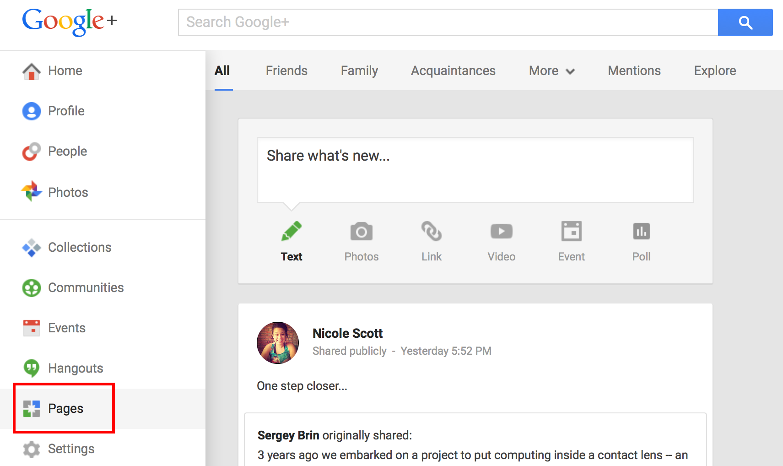The width and height of the screenshot is (783, 466).
Task: Open Communities in the left sidebar
Action: pyautogui.click(x=86, y=287)
